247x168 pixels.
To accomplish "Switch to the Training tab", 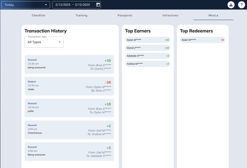I will pyautogui.click(x=81, y=15).
